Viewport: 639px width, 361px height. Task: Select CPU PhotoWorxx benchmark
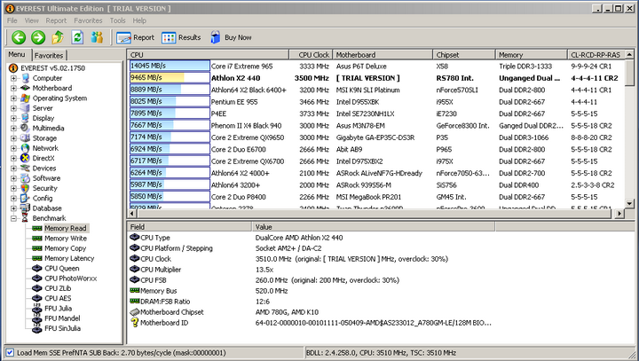pyautogui.click(x=70, y=279)
